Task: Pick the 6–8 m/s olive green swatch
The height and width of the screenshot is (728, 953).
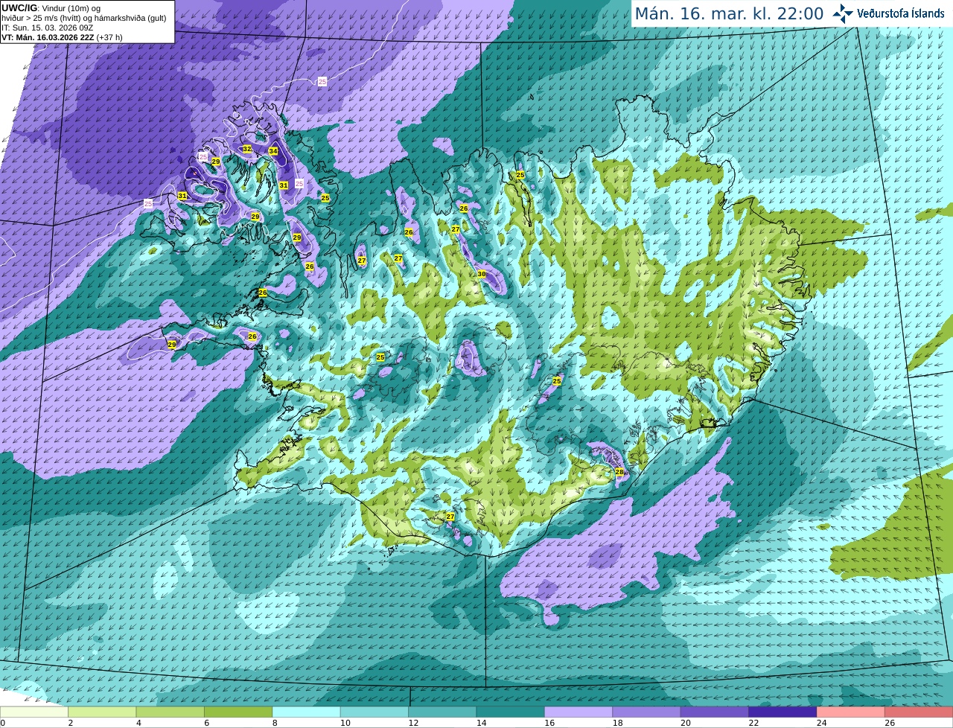Action: tap(238, 712)
